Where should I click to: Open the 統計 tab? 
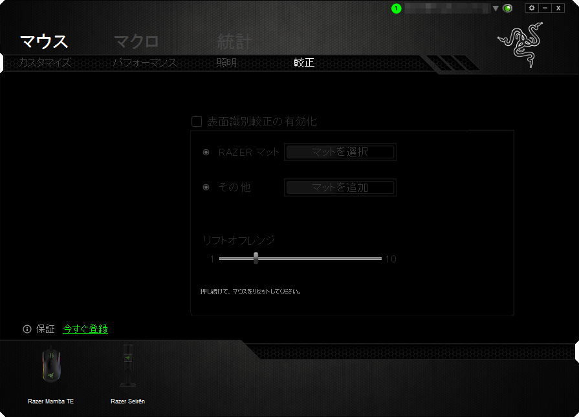235,42
